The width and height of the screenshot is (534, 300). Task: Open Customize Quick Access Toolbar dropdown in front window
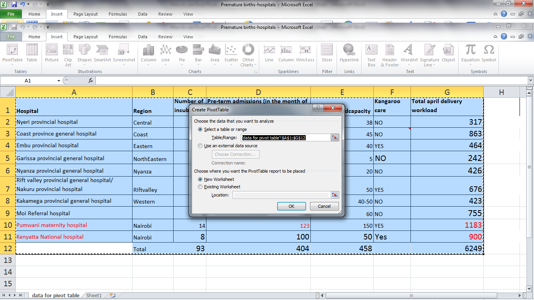click(x=48, y=27)
